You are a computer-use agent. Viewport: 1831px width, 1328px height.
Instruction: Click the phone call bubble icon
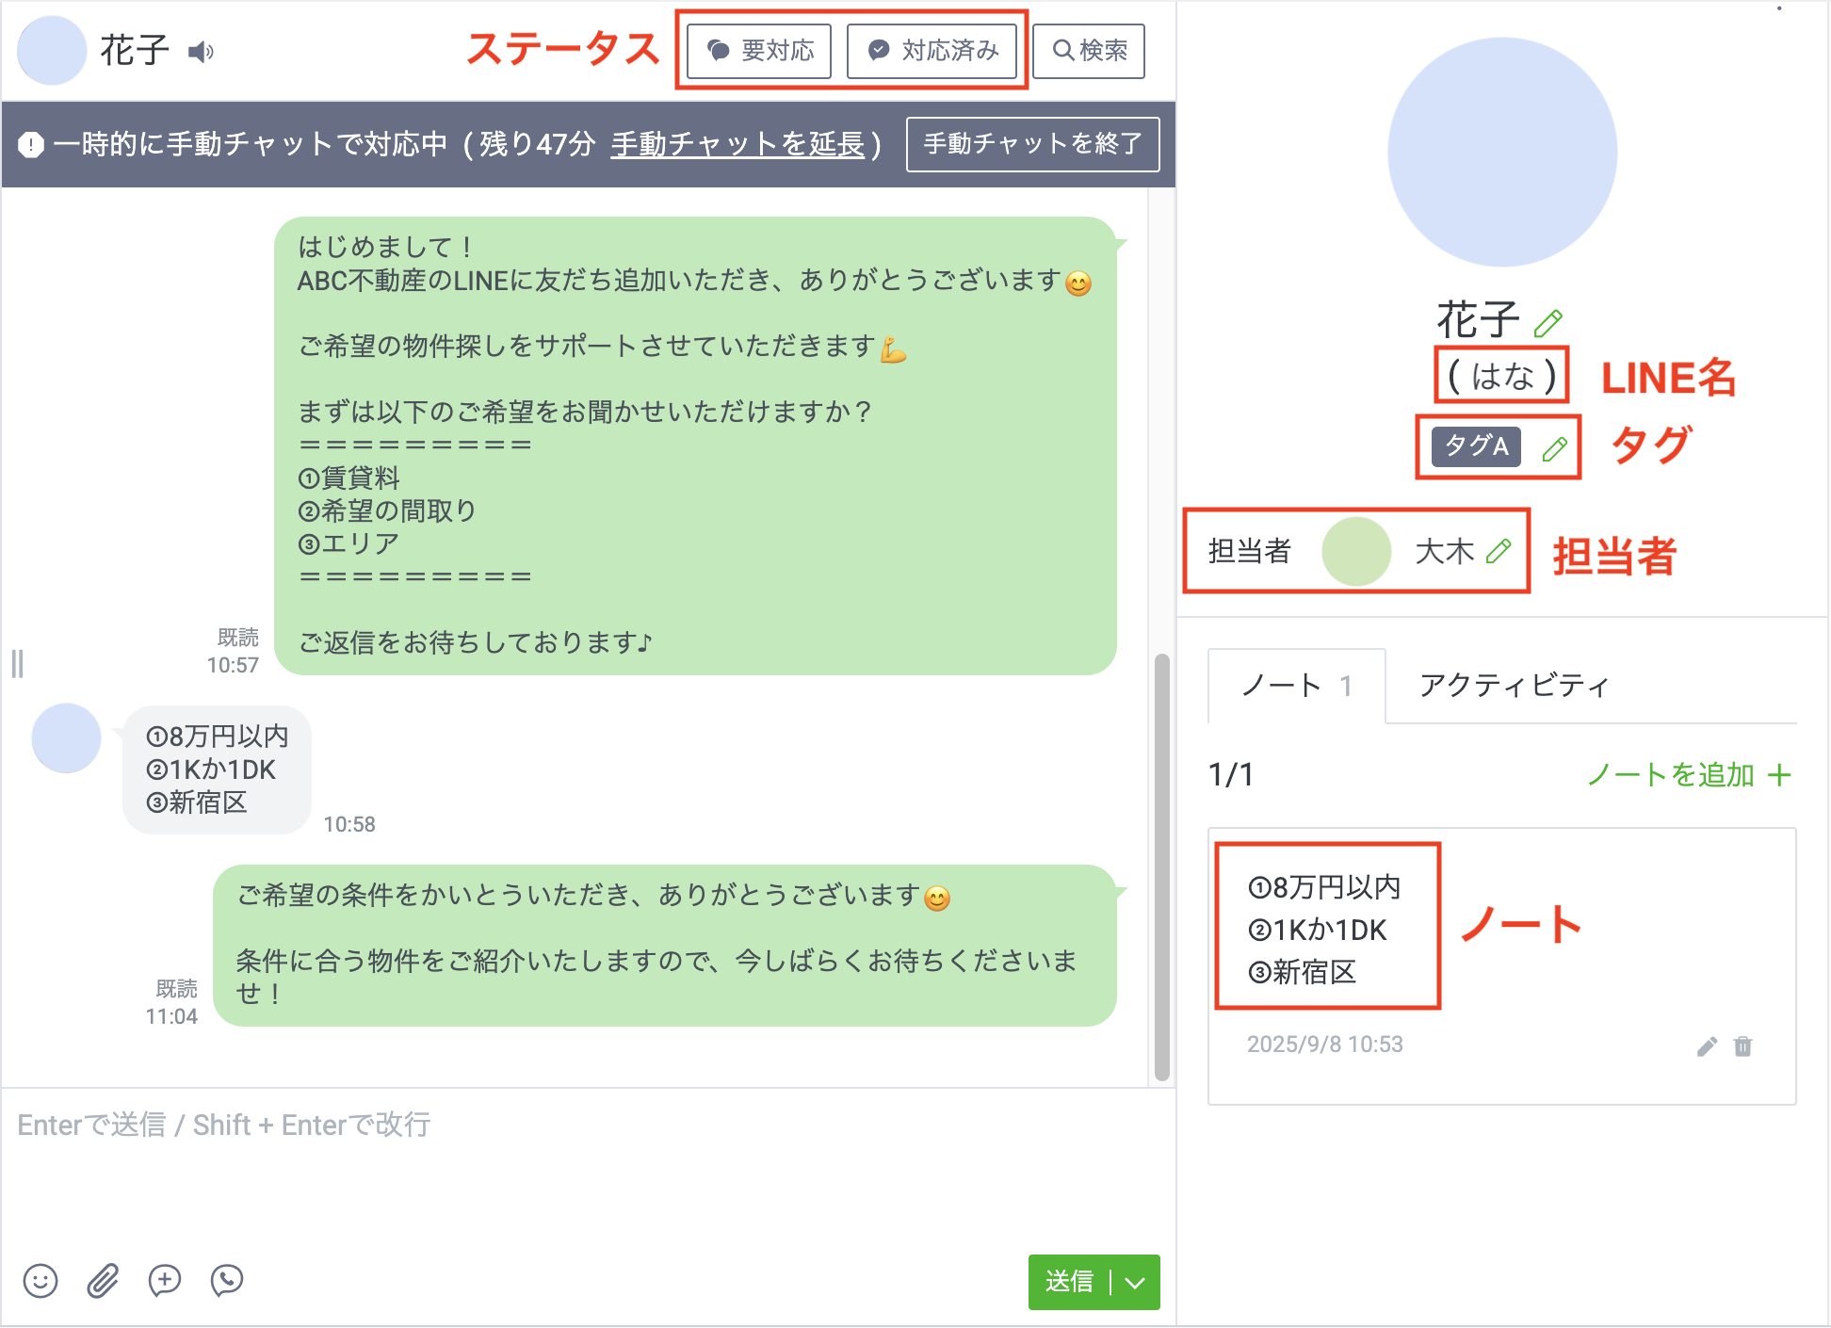(x=228, y=1281)
